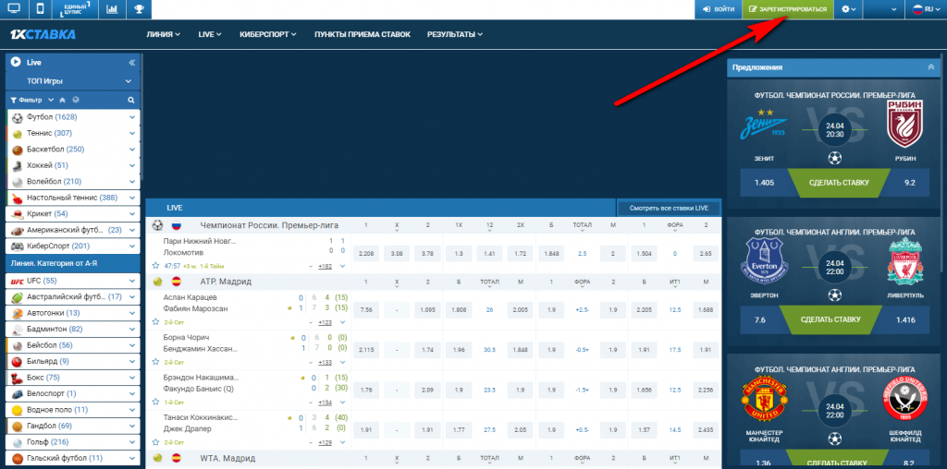Click Смотреть все ставки LIVE
Viewport: 947px width, 469px height.
[669, 208]
